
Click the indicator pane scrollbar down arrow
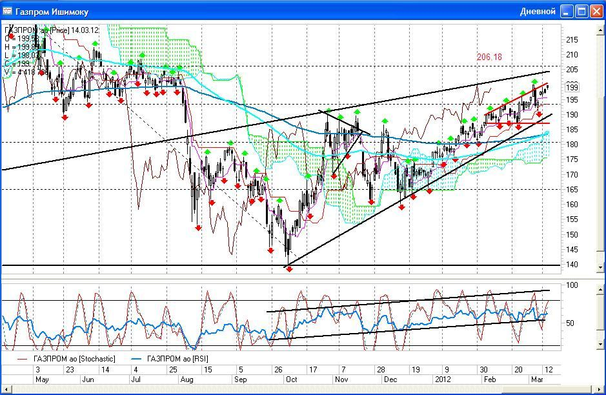(x=600, y=344)
